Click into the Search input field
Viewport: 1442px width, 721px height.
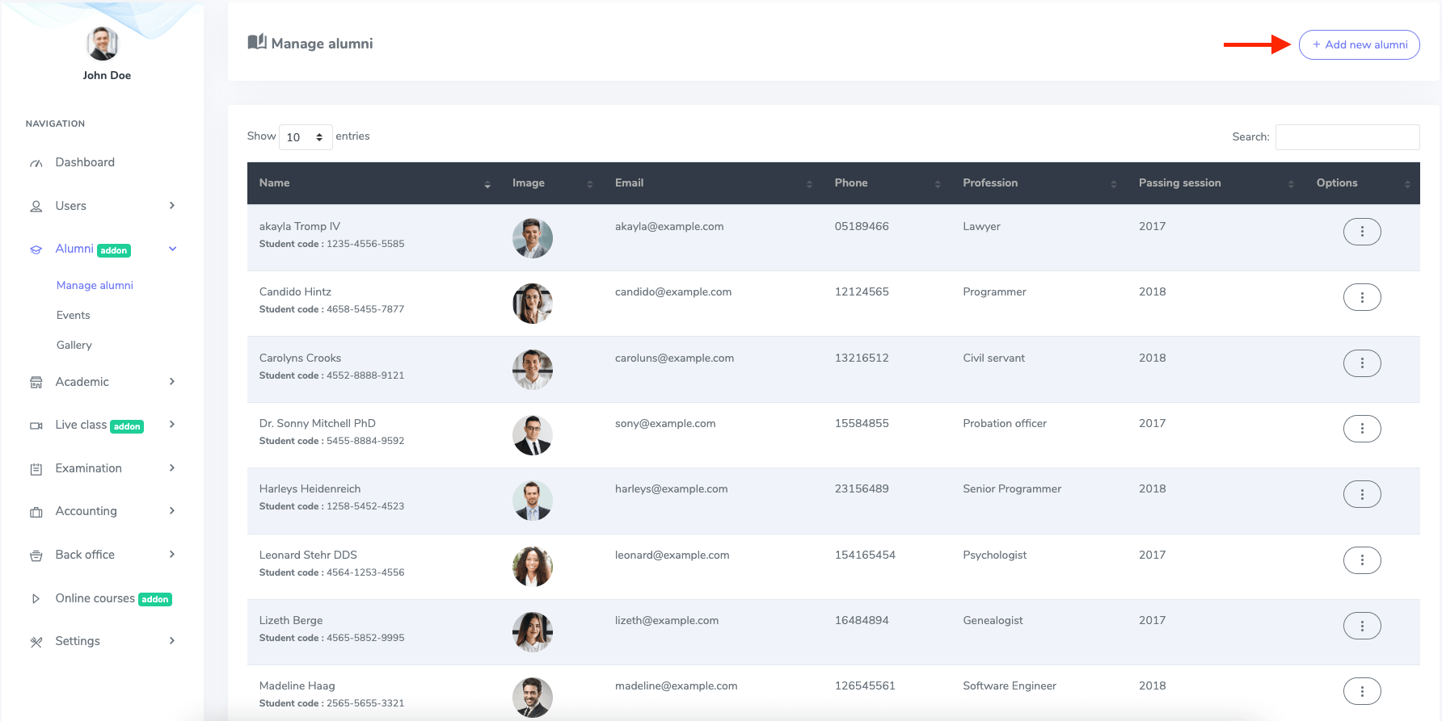(x=1347, y=137)
